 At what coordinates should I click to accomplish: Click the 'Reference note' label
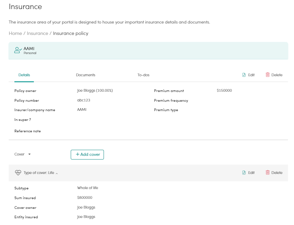[x=27, y=131]
